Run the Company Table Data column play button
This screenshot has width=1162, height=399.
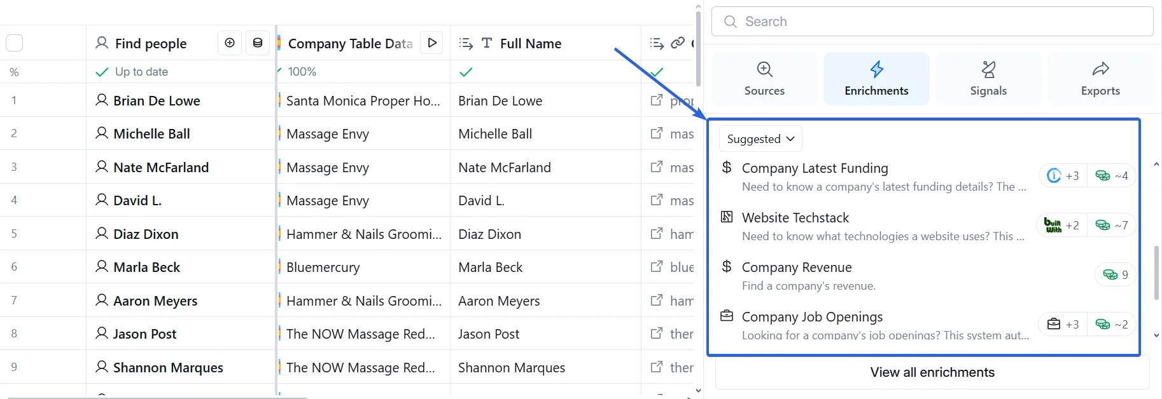(x=432, y=43)
